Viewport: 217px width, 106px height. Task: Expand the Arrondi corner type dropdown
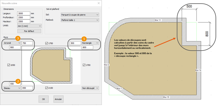[x=12, y=43]
